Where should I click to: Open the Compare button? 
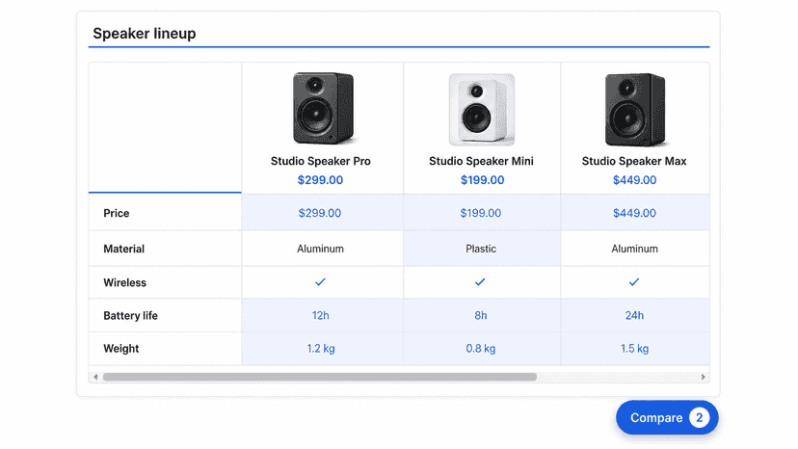point(667,417)
